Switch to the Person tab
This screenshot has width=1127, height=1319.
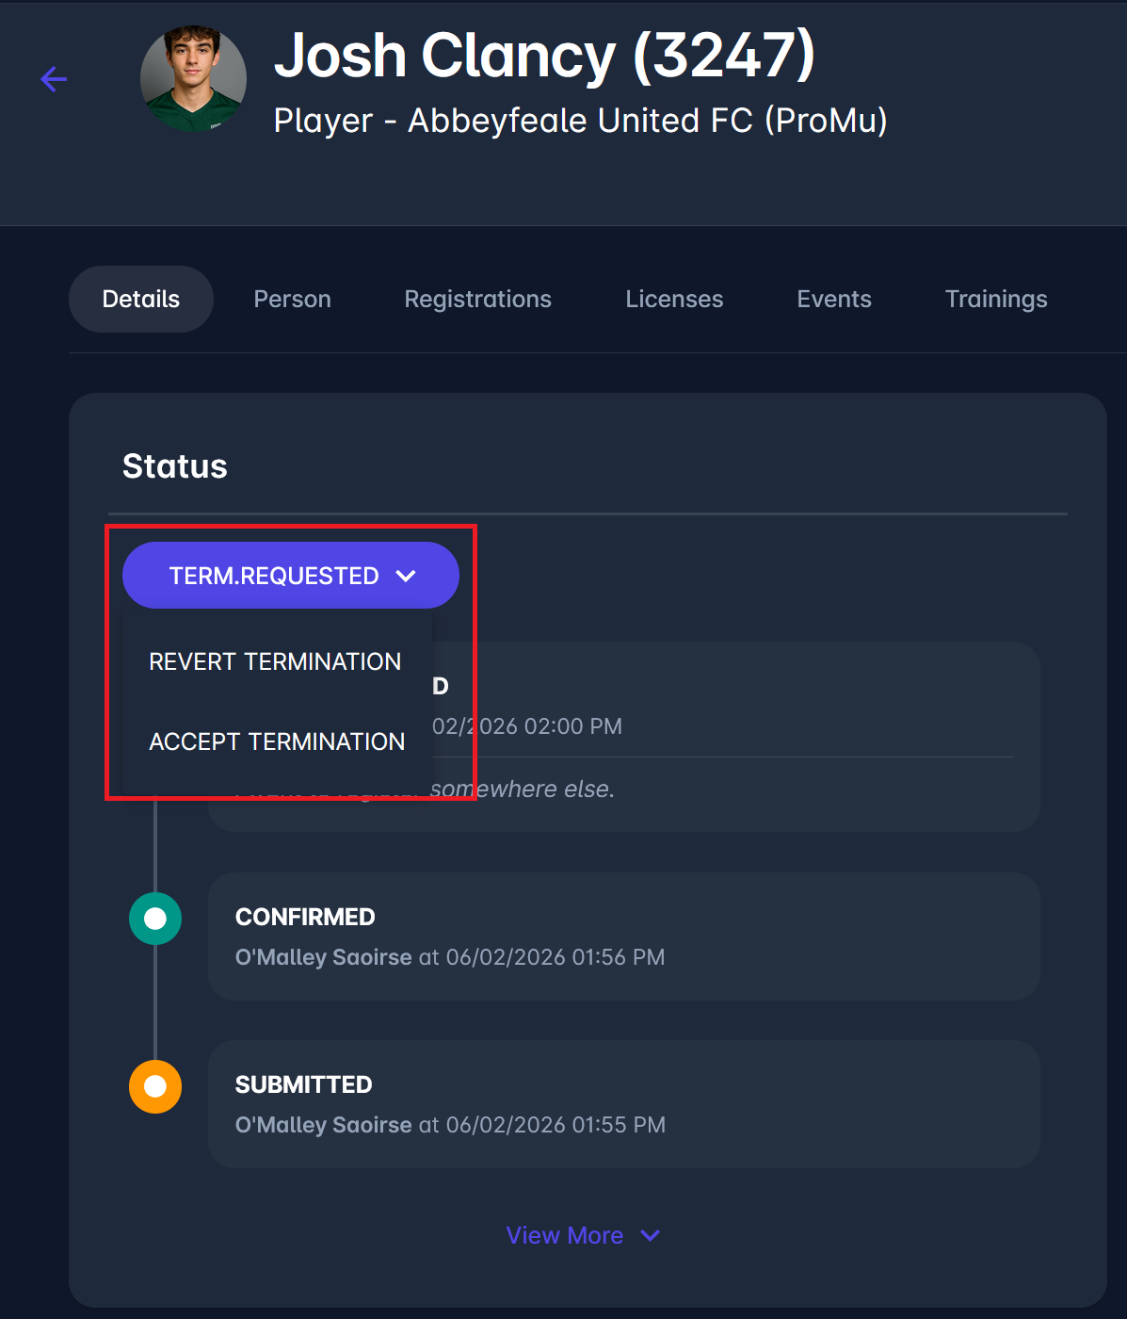click(x=292, y=299)
